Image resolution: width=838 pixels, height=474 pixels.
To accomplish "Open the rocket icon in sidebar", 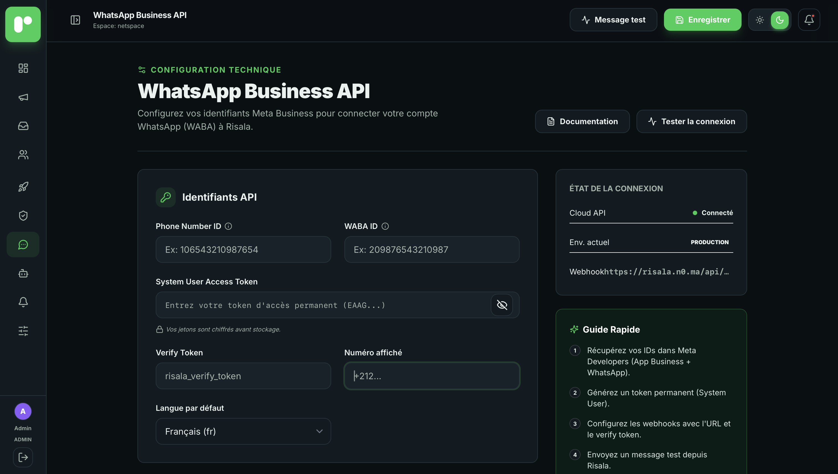I will pyautogui.click(x=23, y=187).
